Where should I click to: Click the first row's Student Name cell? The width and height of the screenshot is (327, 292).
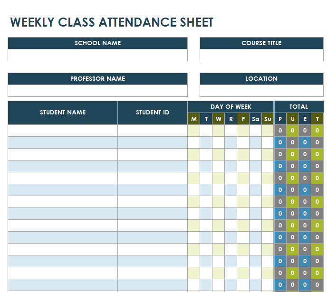[63, 131]
